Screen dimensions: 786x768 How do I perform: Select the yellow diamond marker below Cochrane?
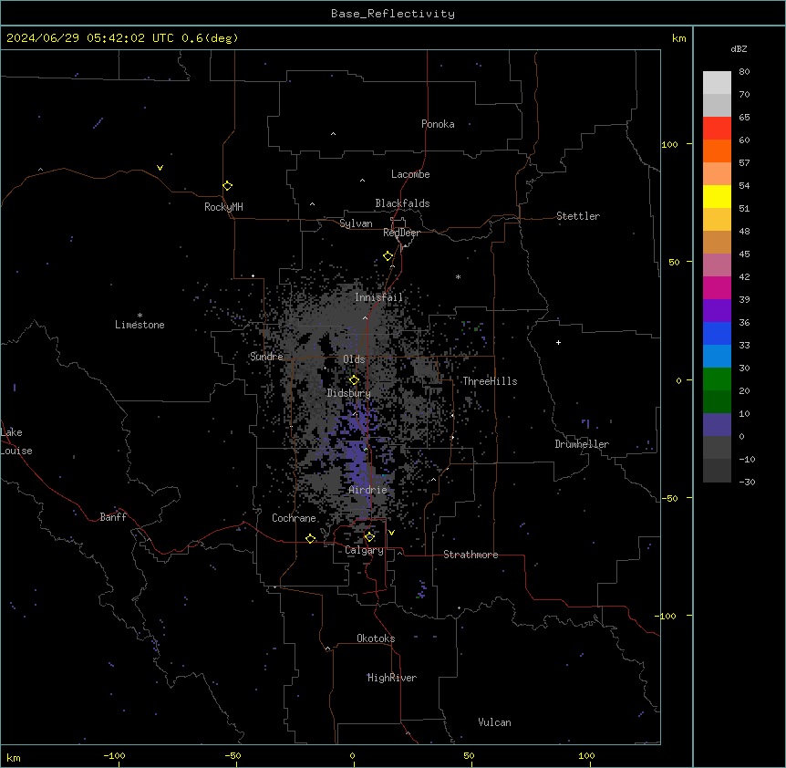(310, 538)
